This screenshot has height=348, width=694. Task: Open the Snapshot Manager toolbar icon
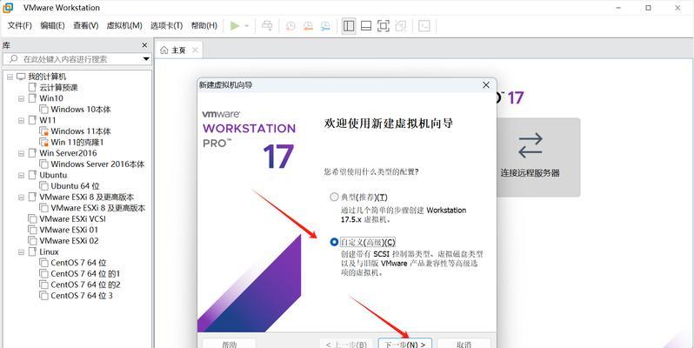coord(326,26)
